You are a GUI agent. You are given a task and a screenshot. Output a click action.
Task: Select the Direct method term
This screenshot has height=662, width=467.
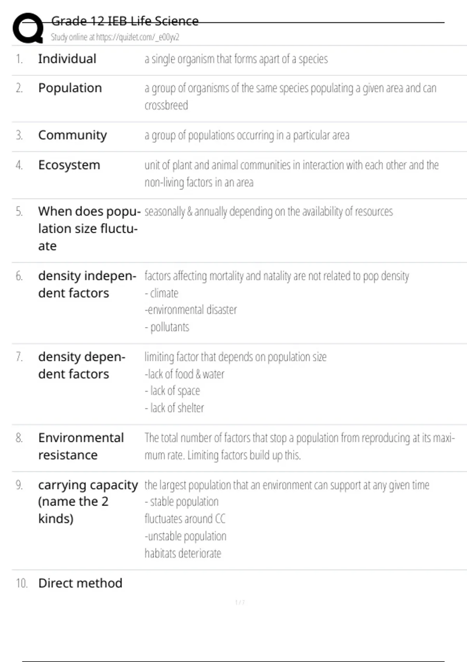tap(80, 583)
